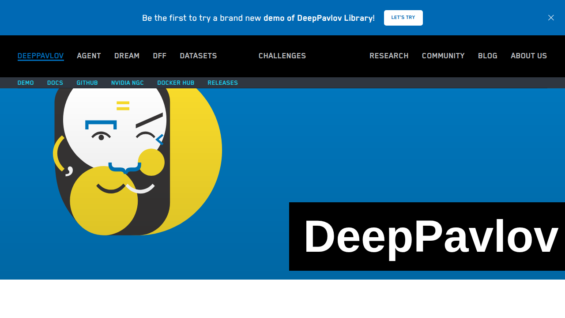Click the large DeepPavlov title banner

427,236
